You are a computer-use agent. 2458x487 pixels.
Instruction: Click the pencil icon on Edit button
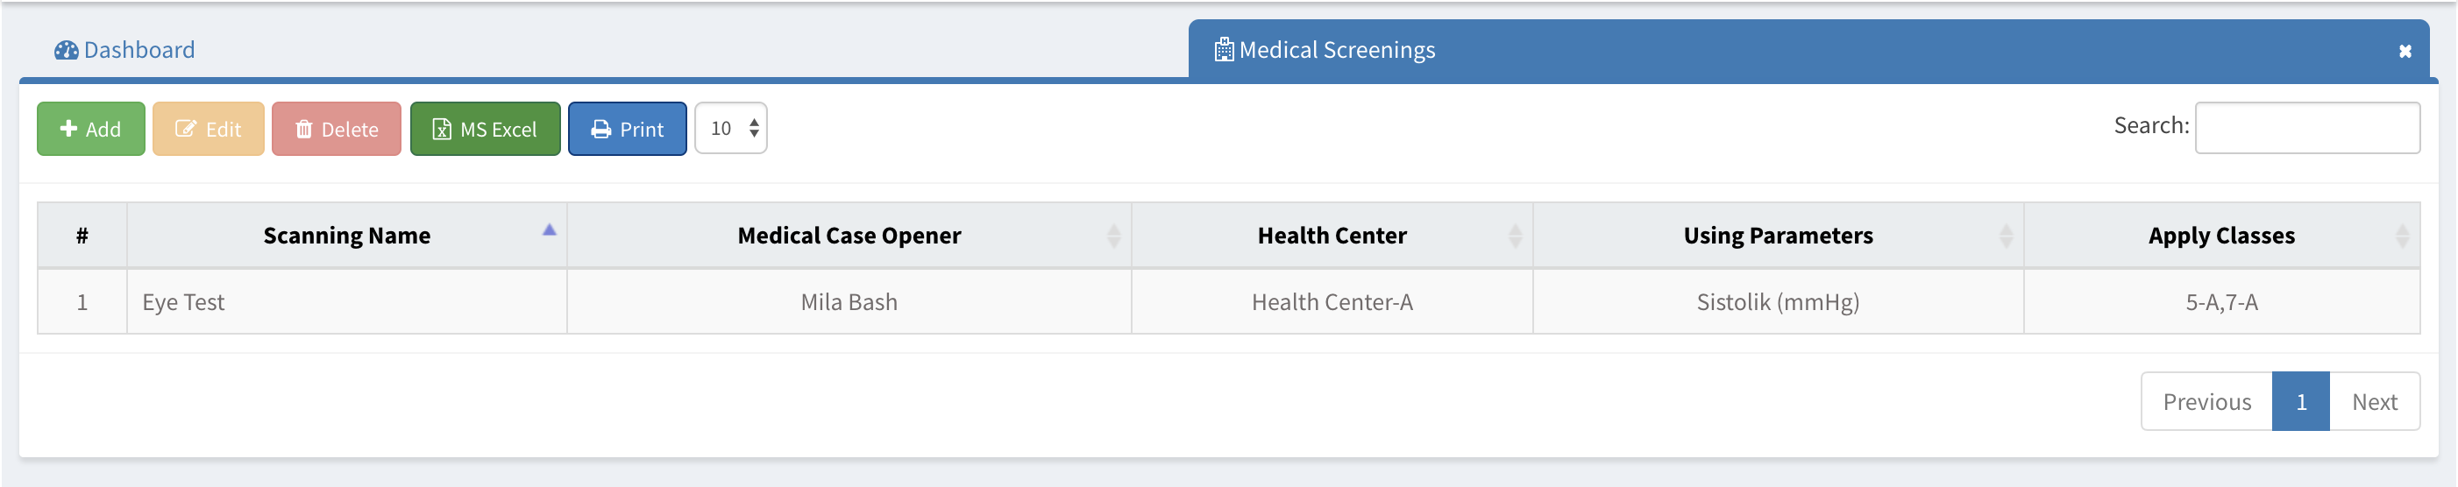(x=185, y=129)
